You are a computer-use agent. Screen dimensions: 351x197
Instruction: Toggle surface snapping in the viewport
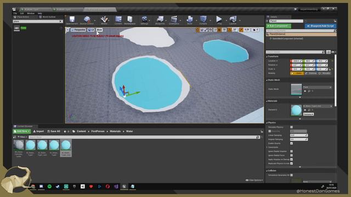(215, 30)
